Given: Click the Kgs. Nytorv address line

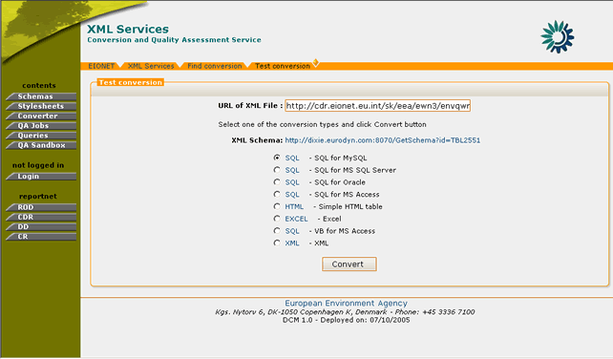Looking at the screenshot, I should click(x=345, y=312).
